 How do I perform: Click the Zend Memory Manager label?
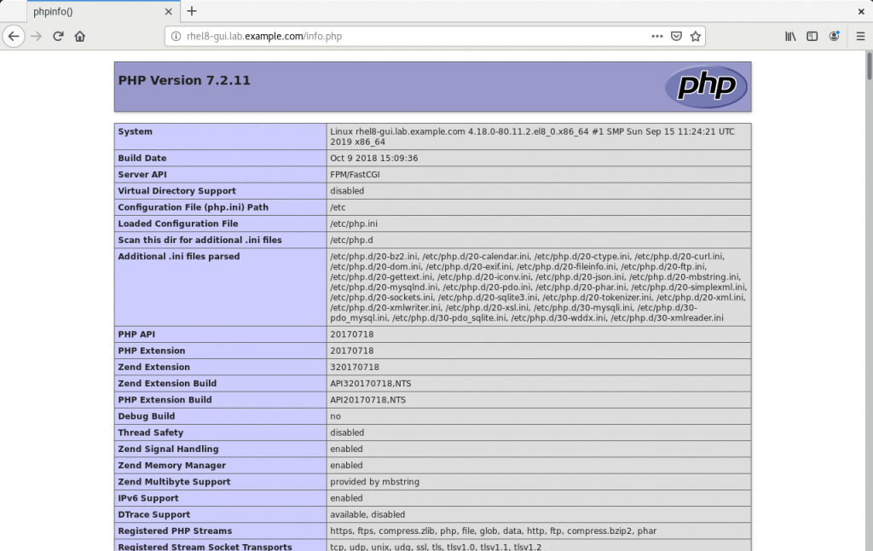point(172,465)
